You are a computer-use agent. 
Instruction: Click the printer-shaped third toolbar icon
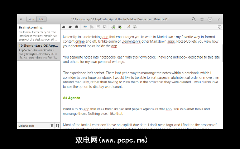pos(77,27)
